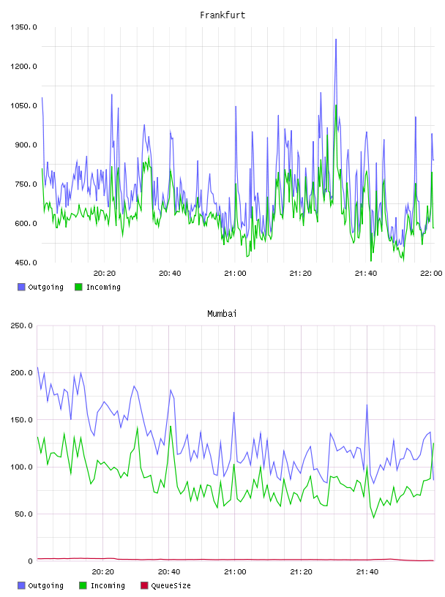Click the 22:00 time label on Frankfurt chart
The height and width of the screenshot is (597, 445).
pyautogui.click(x=431, y=273)
